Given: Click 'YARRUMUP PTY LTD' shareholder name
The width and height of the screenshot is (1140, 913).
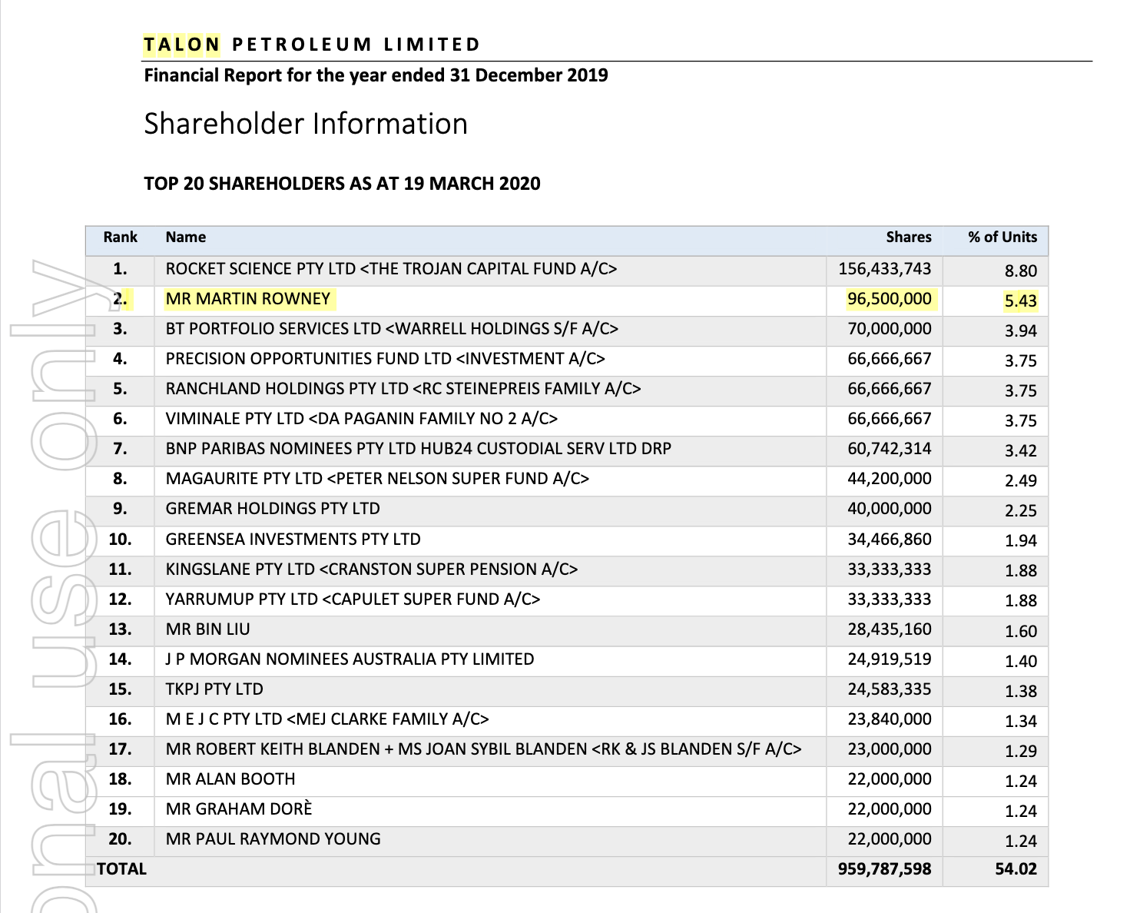Looking at the screenshot, I should pos(242,599).
